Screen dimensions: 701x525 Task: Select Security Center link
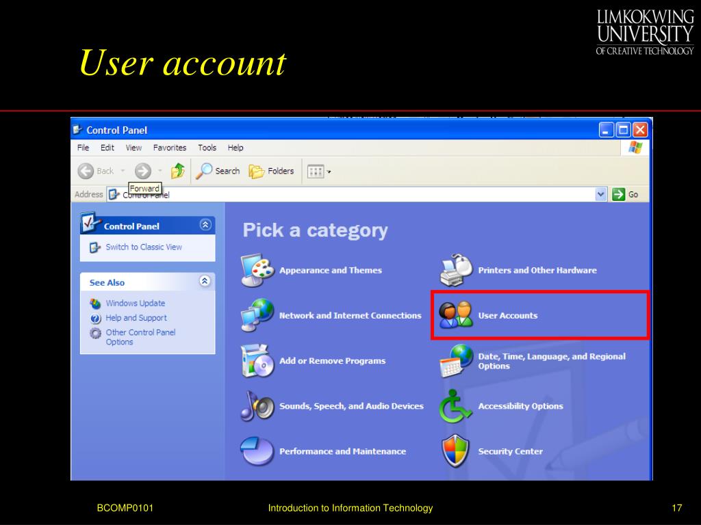tap(511, 451)
